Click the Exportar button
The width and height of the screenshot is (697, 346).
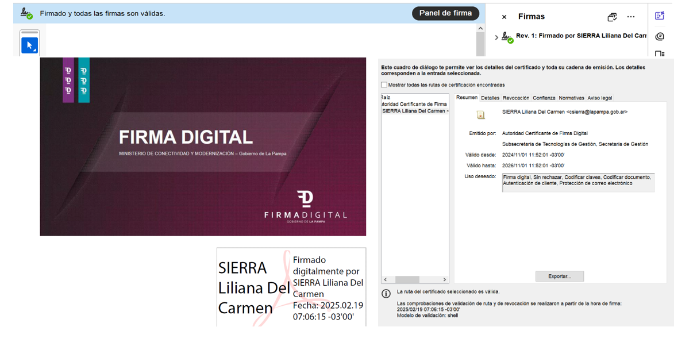[x=559, y=276]
